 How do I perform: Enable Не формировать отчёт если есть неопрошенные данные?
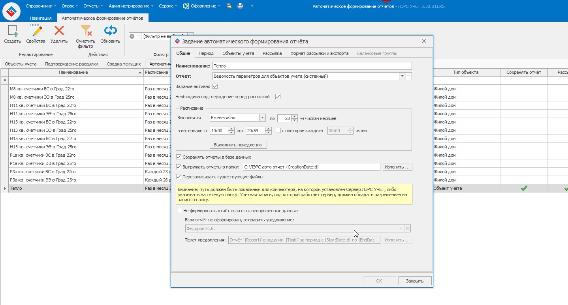coord(180,211)
